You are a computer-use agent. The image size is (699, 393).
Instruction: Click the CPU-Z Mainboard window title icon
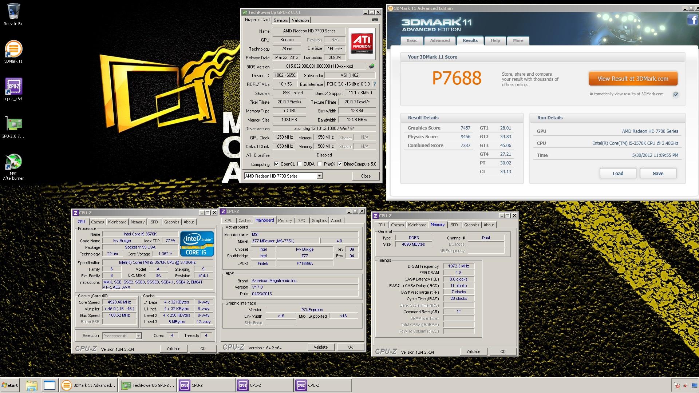pyautogui.click(x=223, y=211)
